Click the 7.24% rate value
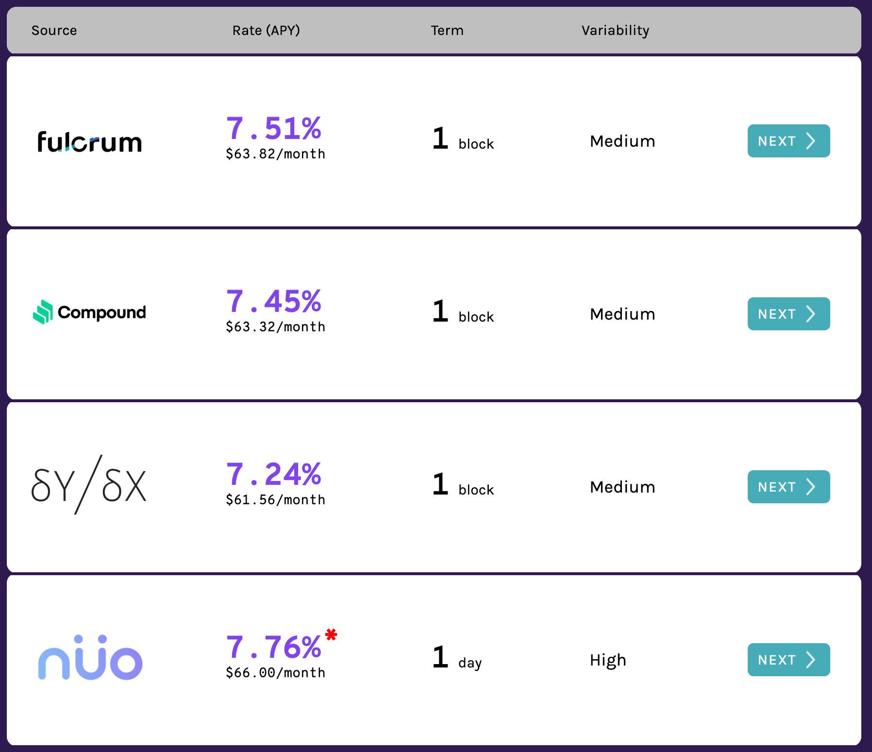The image size is (872, 752). tap(274, 475)
